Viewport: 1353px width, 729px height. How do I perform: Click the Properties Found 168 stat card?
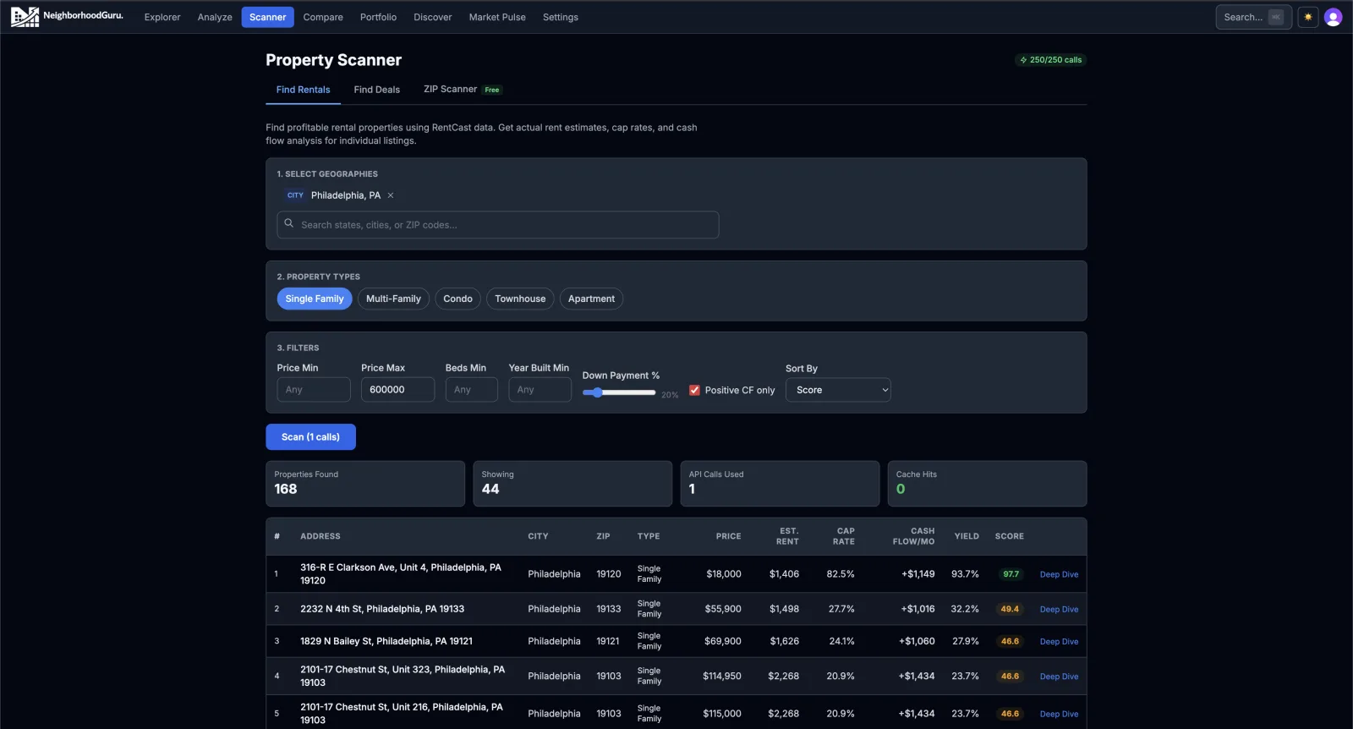(365, 484)
